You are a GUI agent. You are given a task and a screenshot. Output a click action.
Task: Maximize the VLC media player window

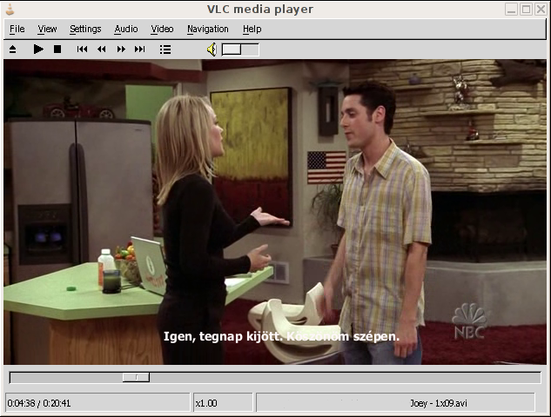pos(526,9)
